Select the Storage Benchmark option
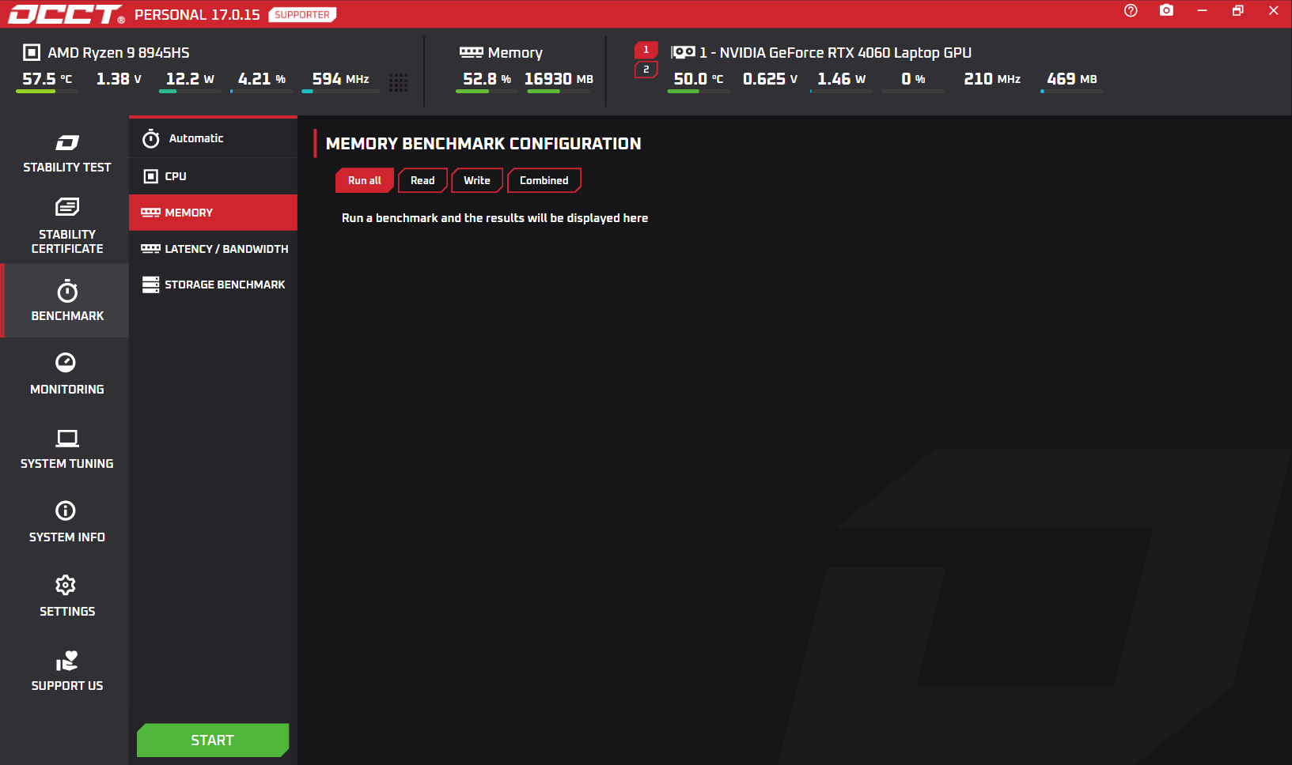The image size is (1292, 765). (214, 285)
